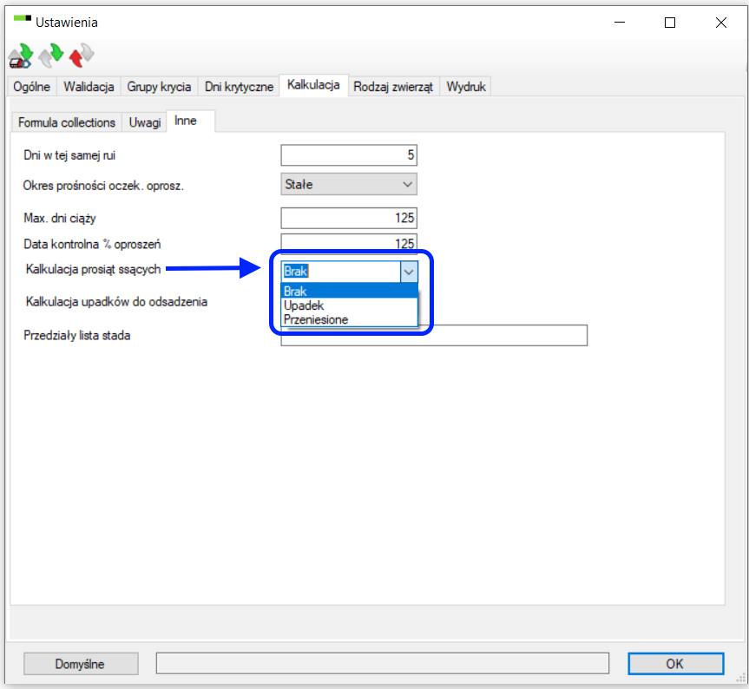Click the Okres prośności oczek. oprosz. label
Screen dimensions: 749x689
pyautogui.click(x=103, y=185)
